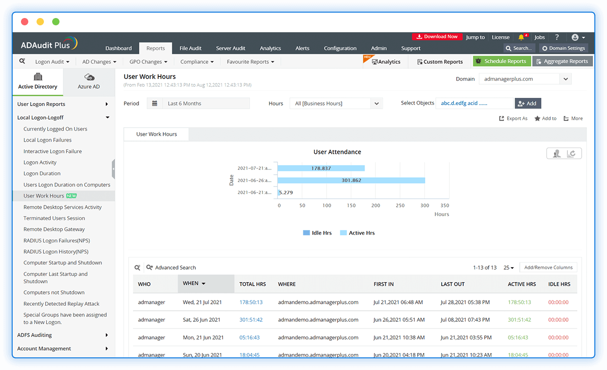Open Domain Settings
The width and height of the screenshot is (607, 370).
[x=564, y=48]
